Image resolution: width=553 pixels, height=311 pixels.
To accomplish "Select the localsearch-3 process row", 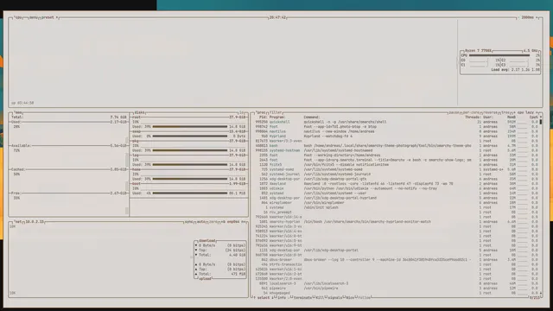I will click(x=397, y=283).
